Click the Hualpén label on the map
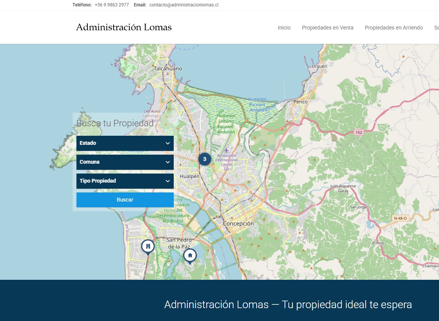The height and width of the screenshot is (321, 439). [190, 177]
